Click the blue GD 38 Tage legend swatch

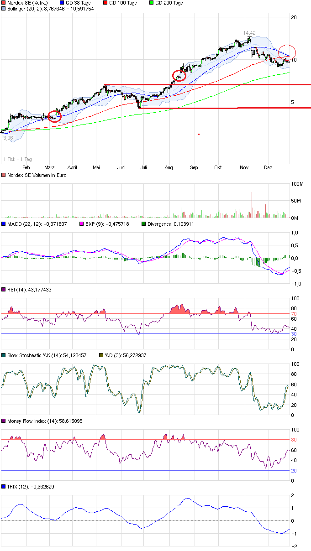(x=62, y=3)
